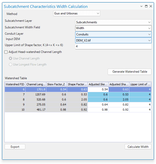Click the Export button
The height and width of the screenshot is (164, 156).
pyautogui.click(x=15, y=147)
